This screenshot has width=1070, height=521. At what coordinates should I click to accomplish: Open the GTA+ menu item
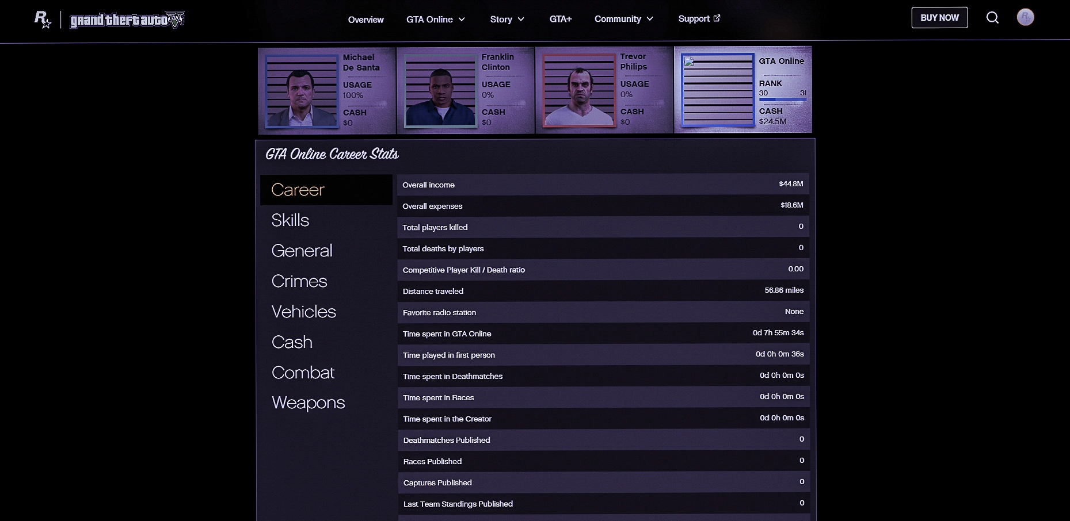(560, 19)
